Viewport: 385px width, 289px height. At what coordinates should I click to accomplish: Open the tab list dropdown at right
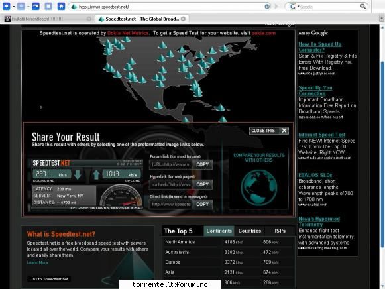[x=381, y=19]
